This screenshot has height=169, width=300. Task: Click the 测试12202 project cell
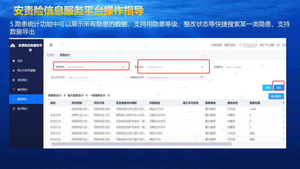[156, 133]
